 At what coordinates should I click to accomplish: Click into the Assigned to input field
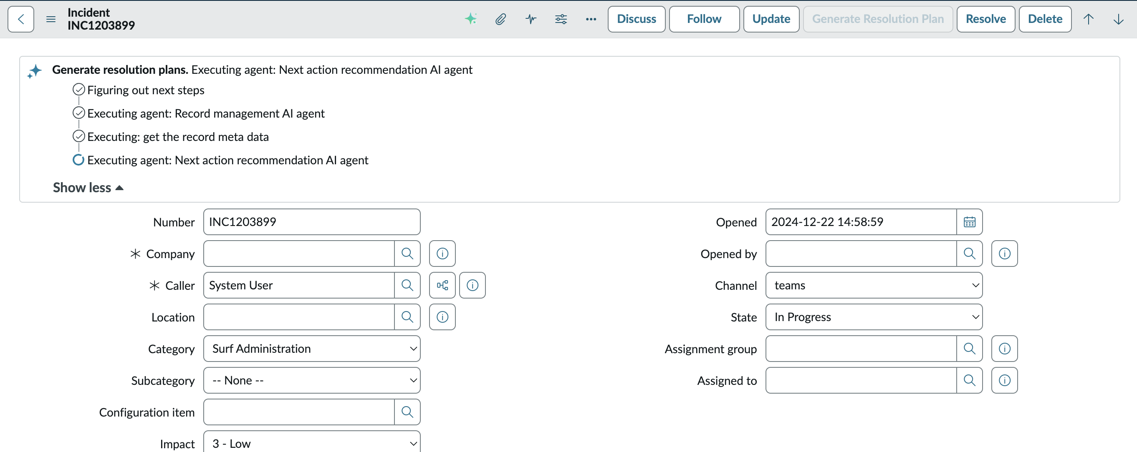861,381
